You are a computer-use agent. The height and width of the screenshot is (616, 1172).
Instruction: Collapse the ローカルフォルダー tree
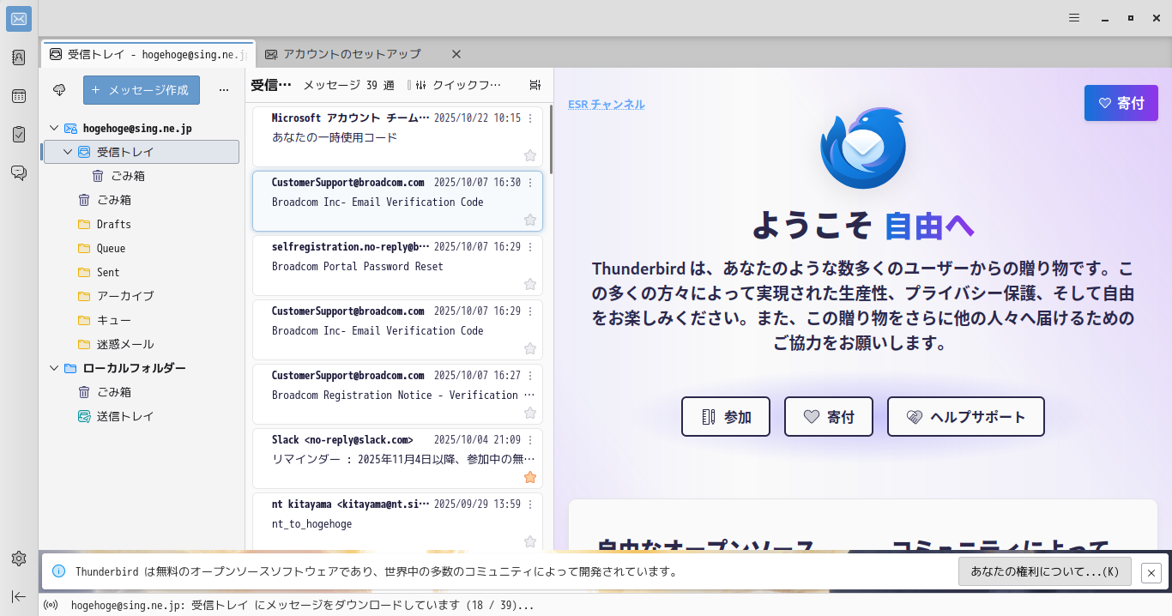pos(54,368)
